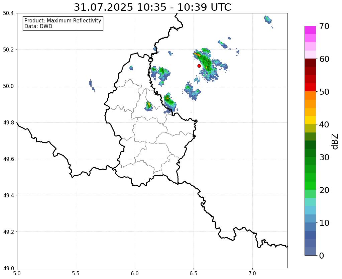Click colorbar tick label 40

pyautogui.click(x=324, y=124)
